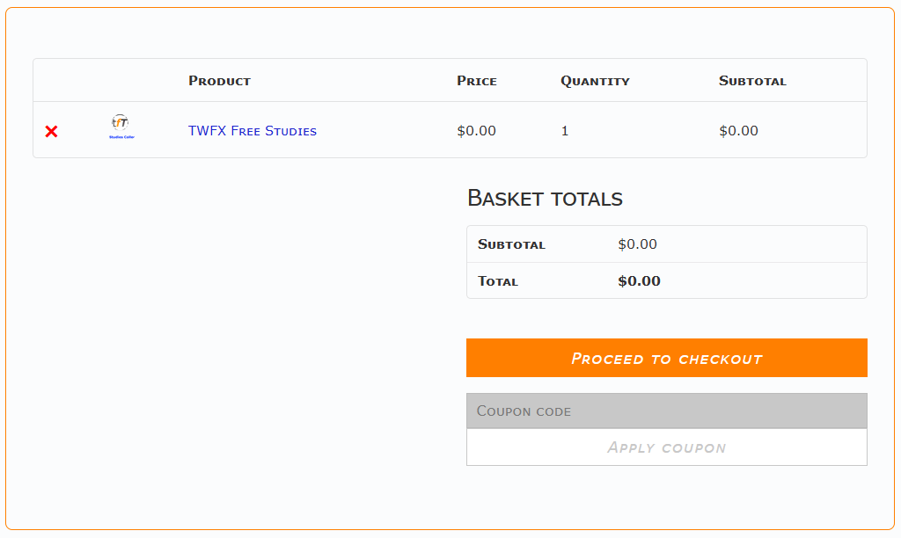Click the Product column header
Screen dimensions: 901x538
(x=219, y=81)
